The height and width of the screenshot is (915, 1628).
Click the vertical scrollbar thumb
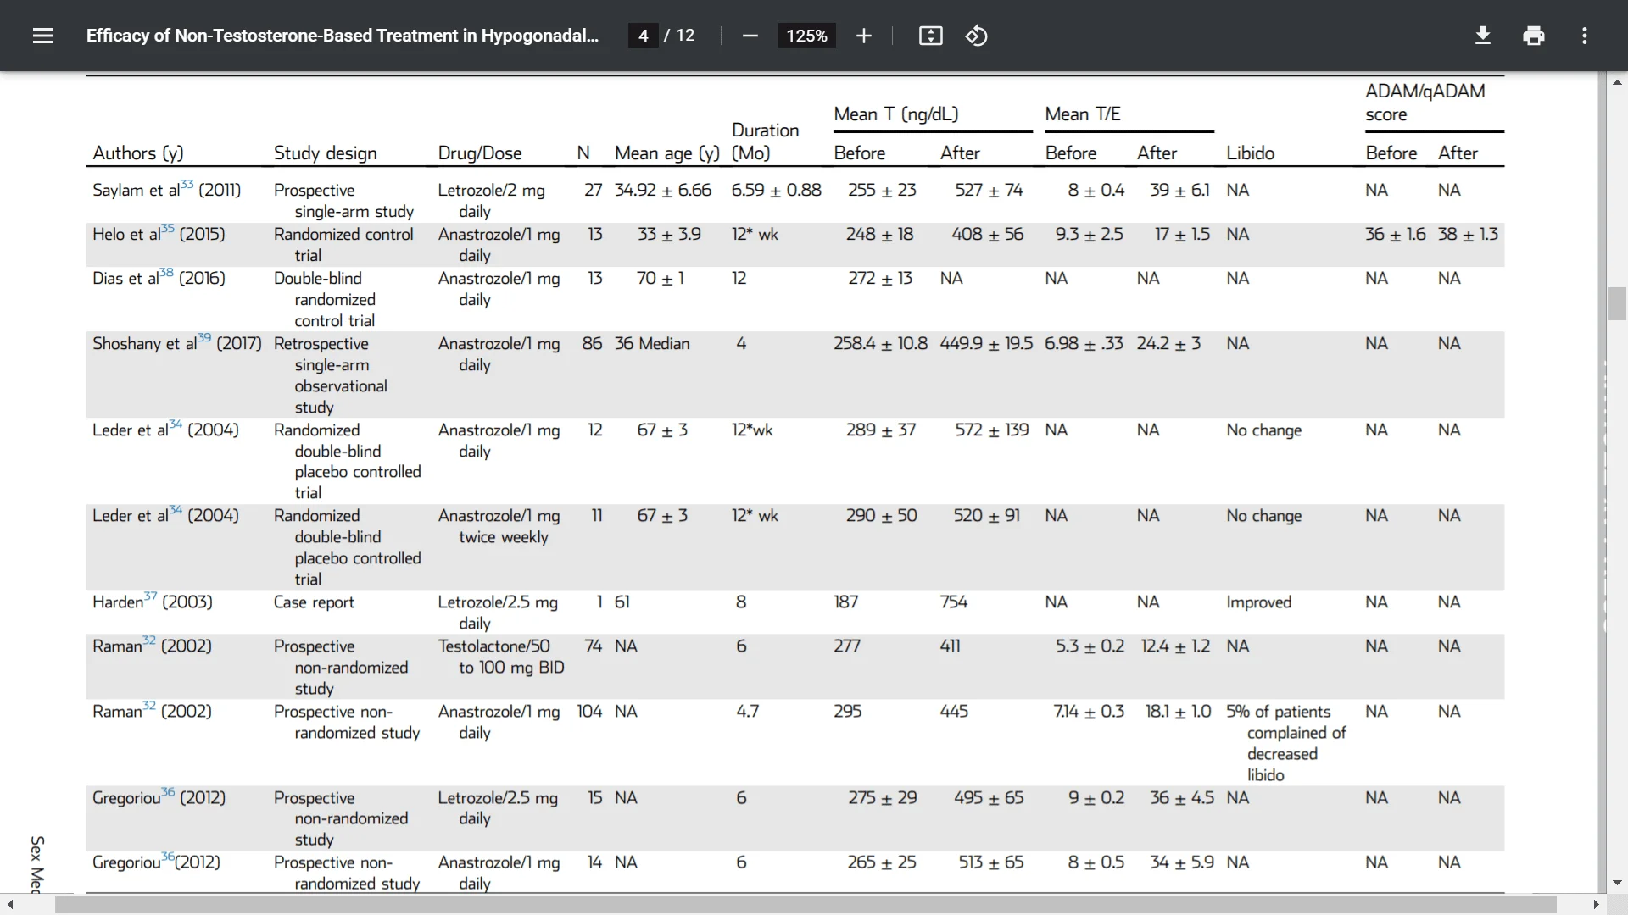click(1617, 303)
